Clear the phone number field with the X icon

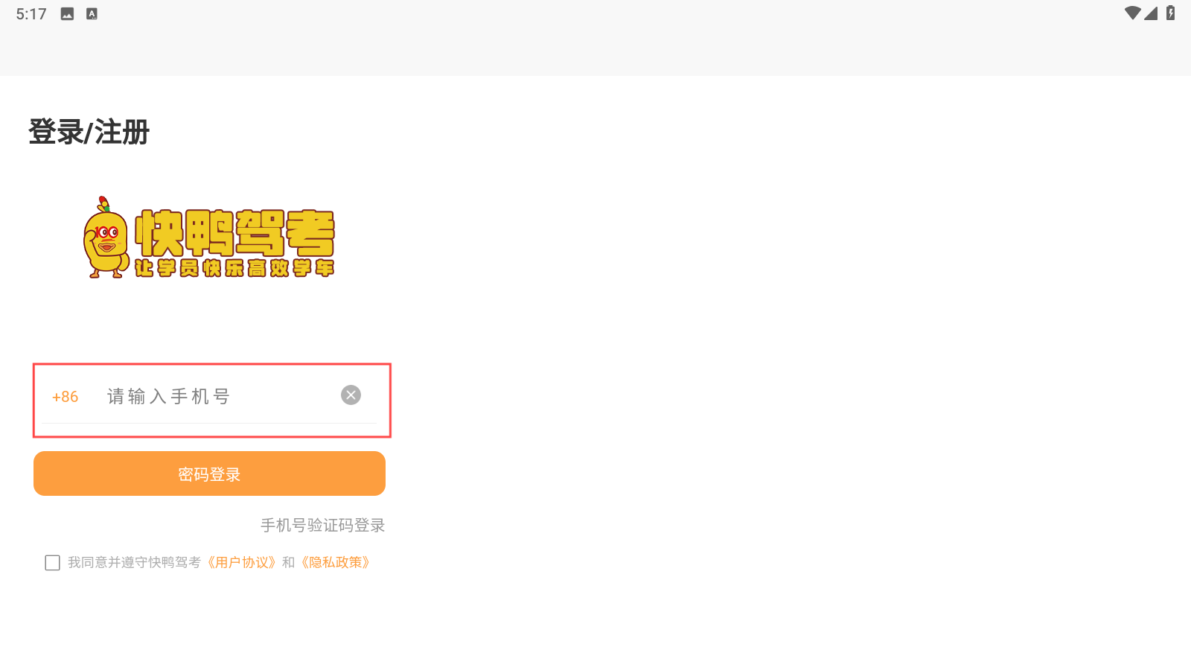(351, 395)
